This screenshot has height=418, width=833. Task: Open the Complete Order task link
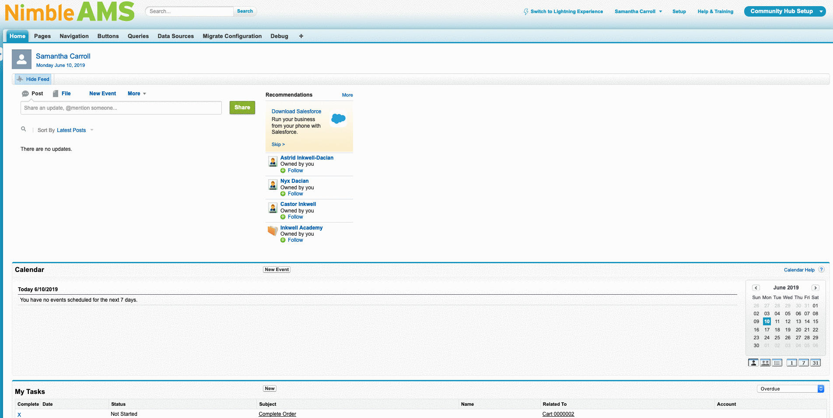(x=277, y=414)
